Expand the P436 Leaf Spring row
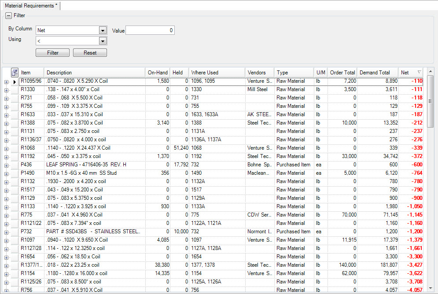 click(x=6, y=165)
